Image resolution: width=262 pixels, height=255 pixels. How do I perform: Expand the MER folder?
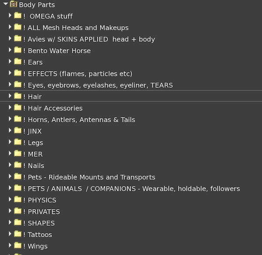tap(10, 153)
